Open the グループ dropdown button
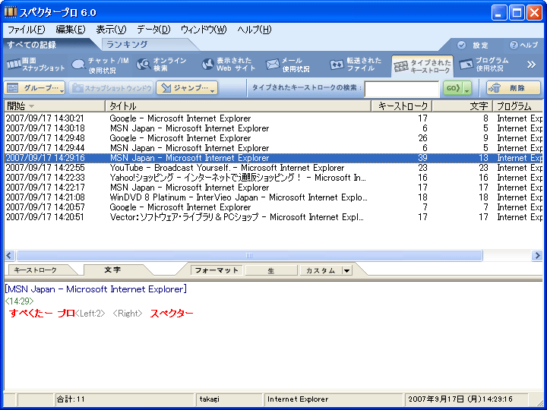The width and height of the screenshot is (547, 410). click(34, 88)
